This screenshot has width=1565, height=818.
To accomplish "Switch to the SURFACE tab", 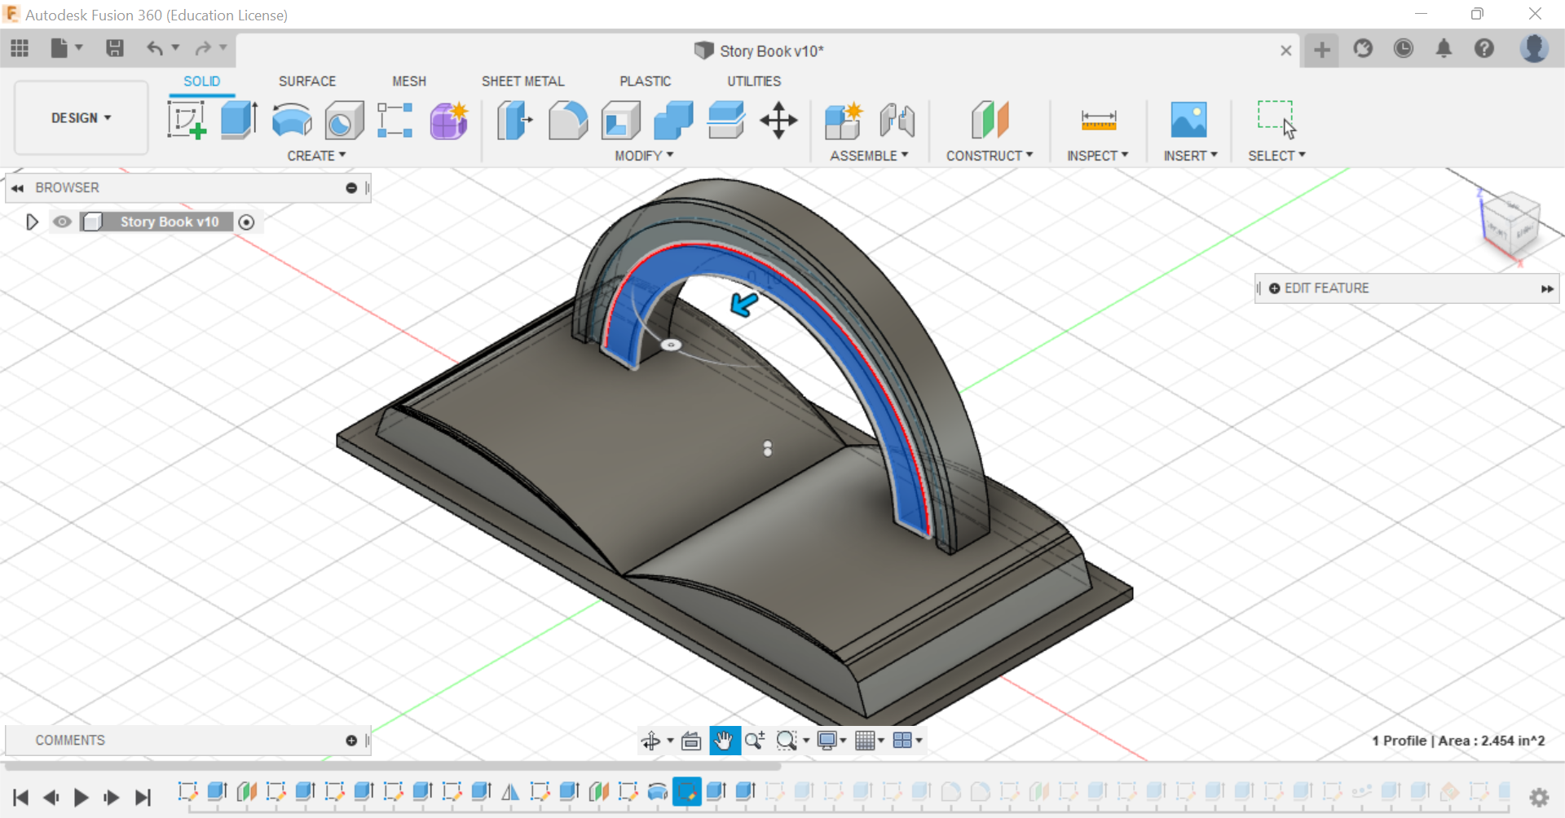I will [x=307, y=81].
